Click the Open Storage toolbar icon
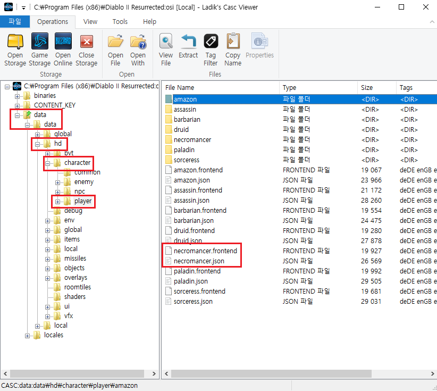The height and width of the screenshot is (391, 437). tap(15, 41)
